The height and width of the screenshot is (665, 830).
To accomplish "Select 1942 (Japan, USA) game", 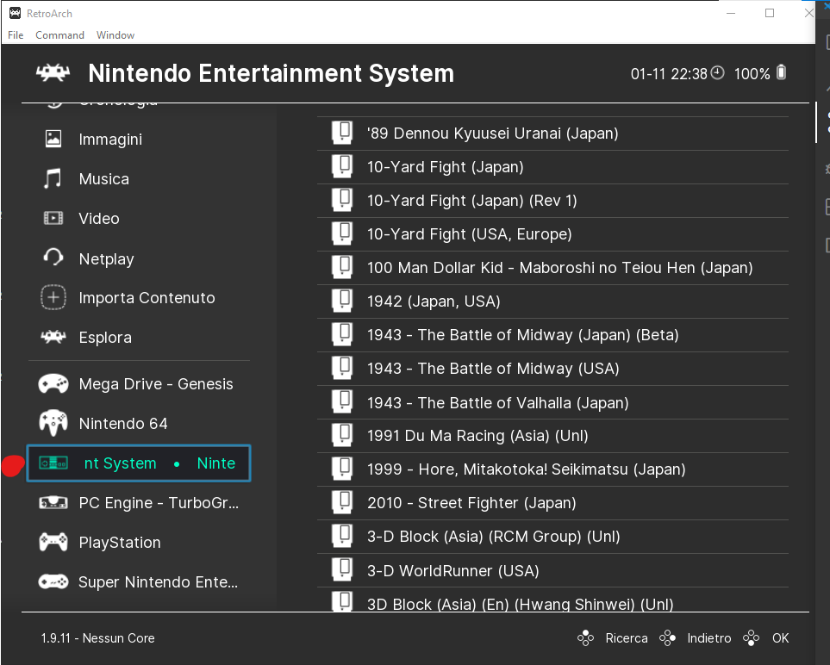I will pos(552,301).
